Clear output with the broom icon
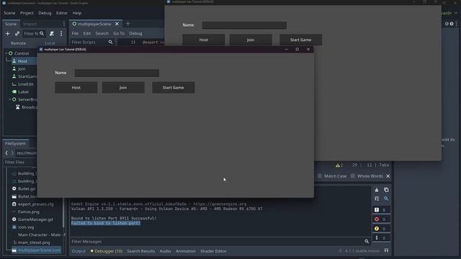Screen dimensions: 461x259 [377, 190]
